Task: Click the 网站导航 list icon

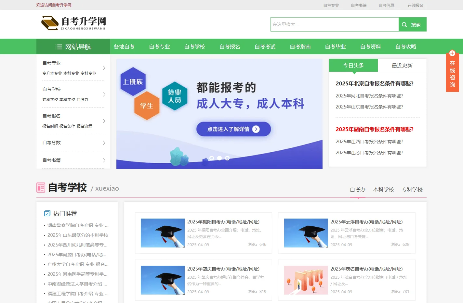Action: point(59,47)
